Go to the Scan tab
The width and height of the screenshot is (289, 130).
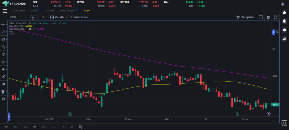(x=33, y=11)
